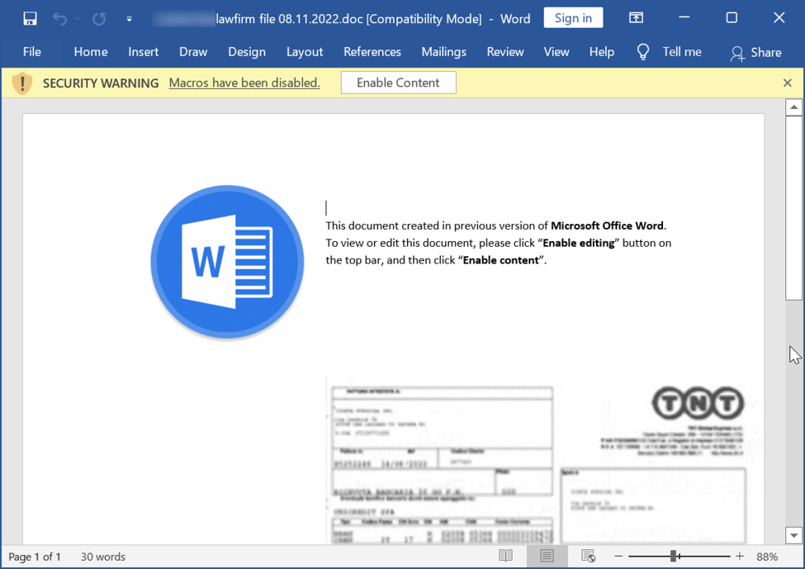Click the Tell me lightbulb icon
The image size is (805, 569).
pos(643,52)
